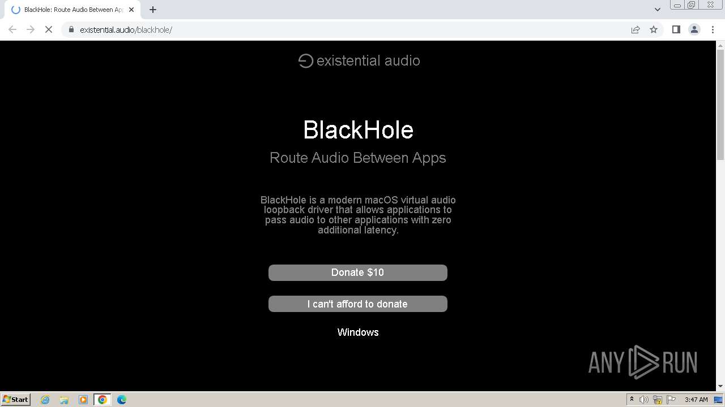Minimize the Chrome window
Image resolution: width=725 pixels, height=407 pixels.
tap(677, 5)
